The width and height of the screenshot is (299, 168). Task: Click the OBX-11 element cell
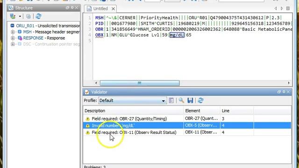[202, 132]
